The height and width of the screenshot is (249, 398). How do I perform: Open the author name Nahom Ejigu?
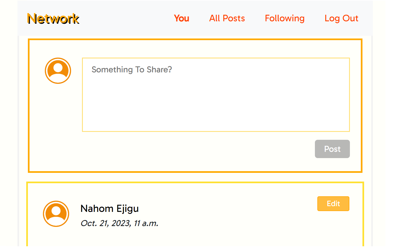(x=110, y=209)
